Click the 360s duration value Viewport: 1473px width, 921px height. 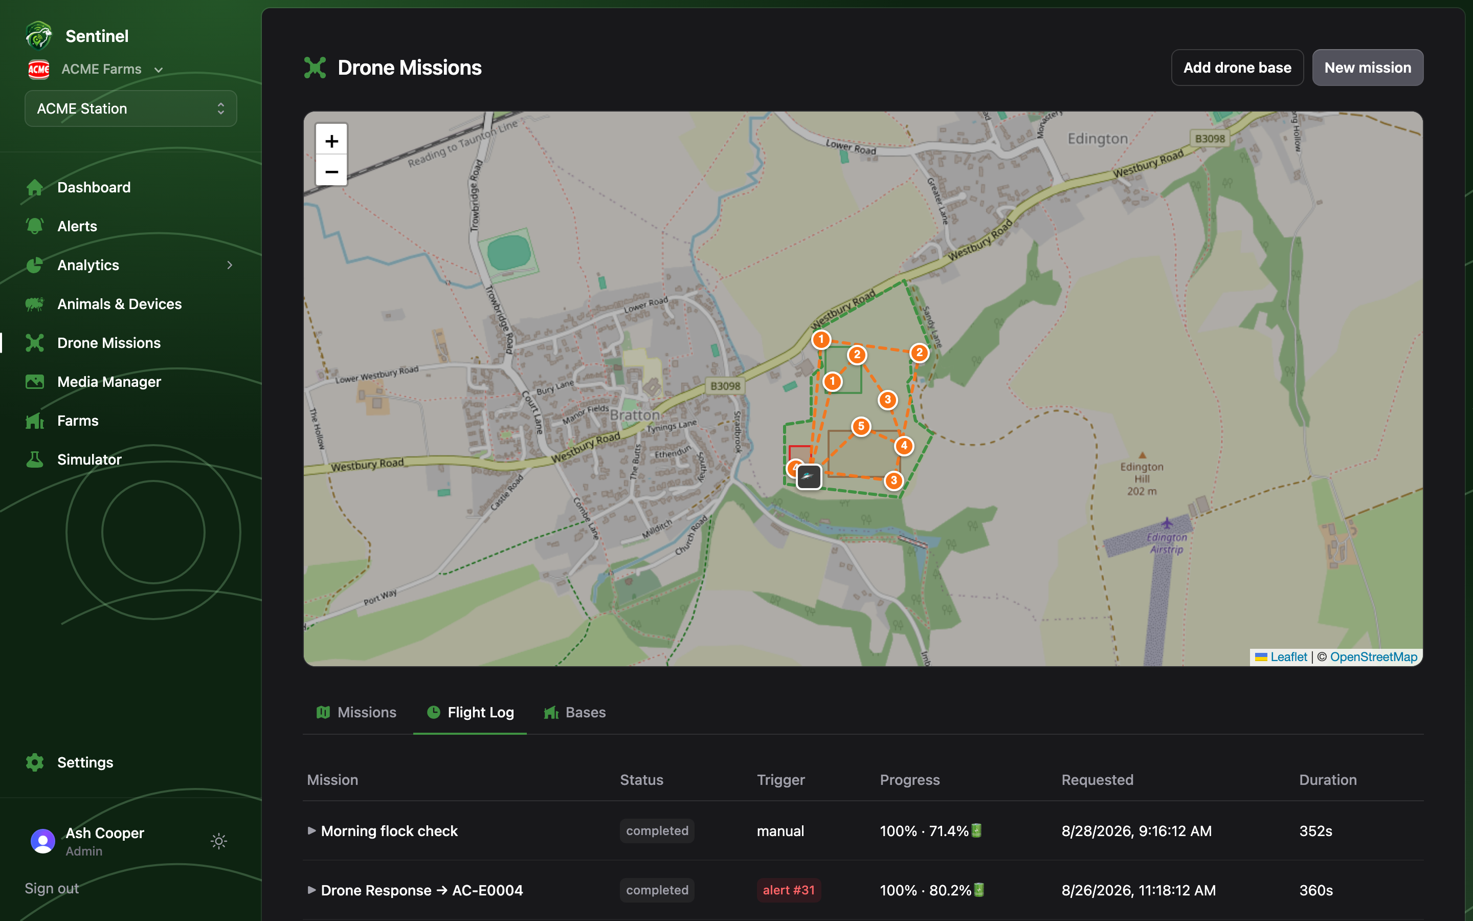tap(1315, 890)
